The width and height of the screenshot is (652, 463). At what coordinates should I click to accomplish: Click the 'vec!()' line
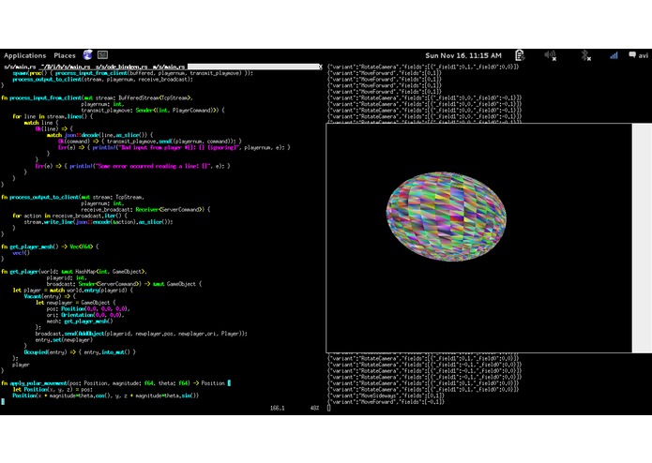point(22,253)
